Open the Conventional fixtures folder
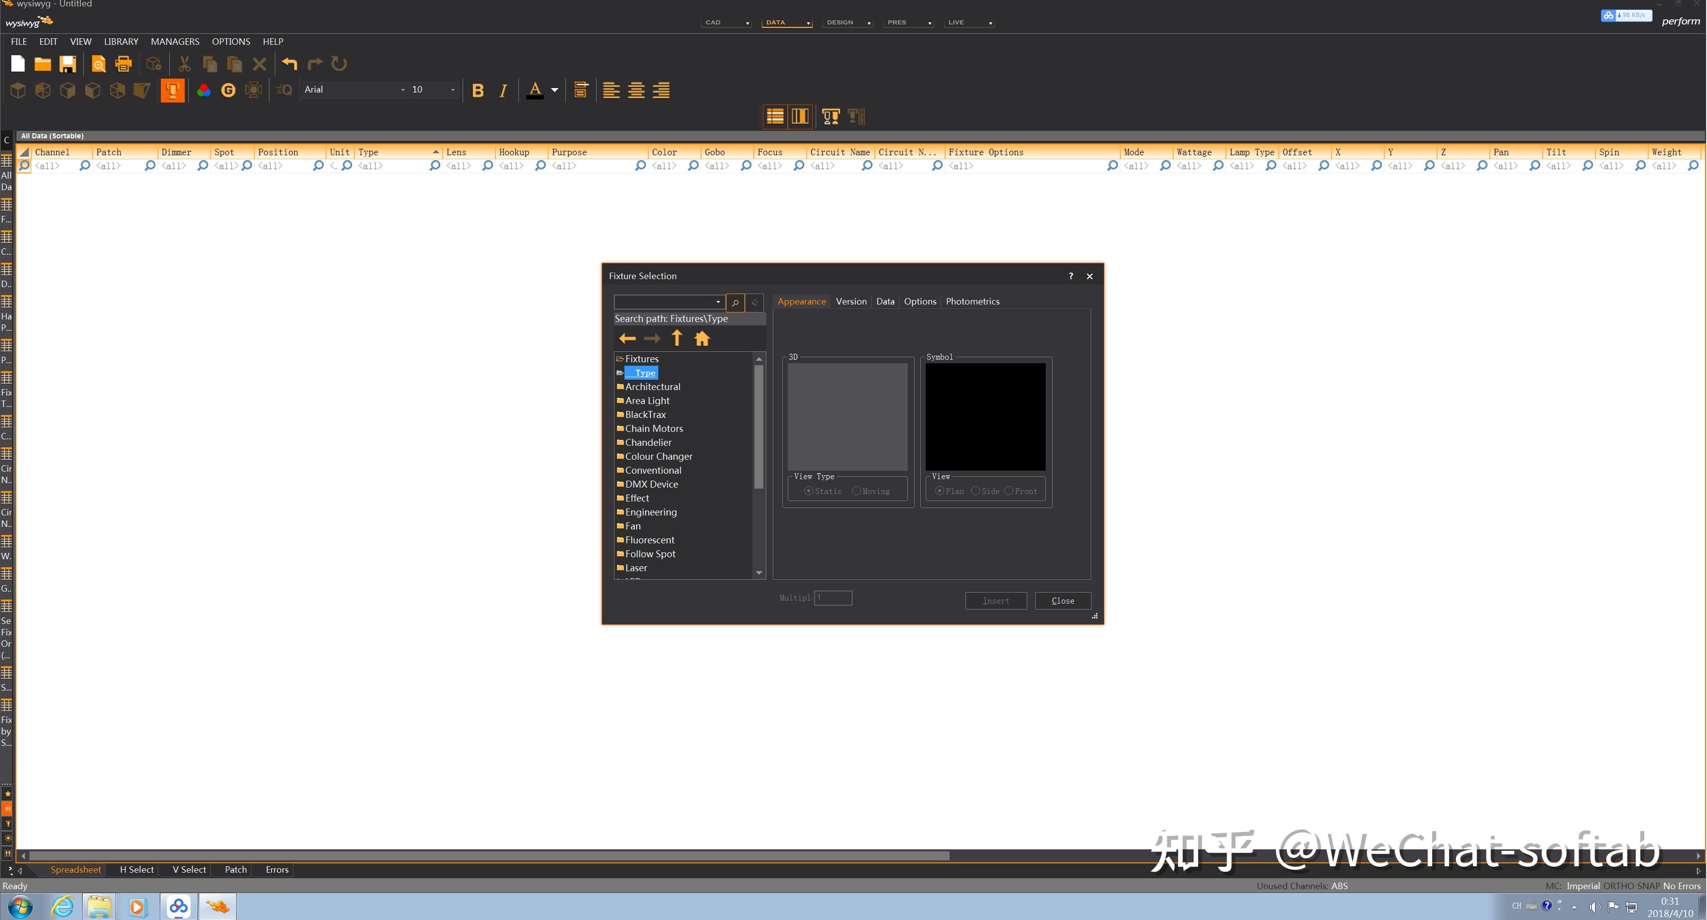Viewport: 1707px width, 920px height. [653, 470]
